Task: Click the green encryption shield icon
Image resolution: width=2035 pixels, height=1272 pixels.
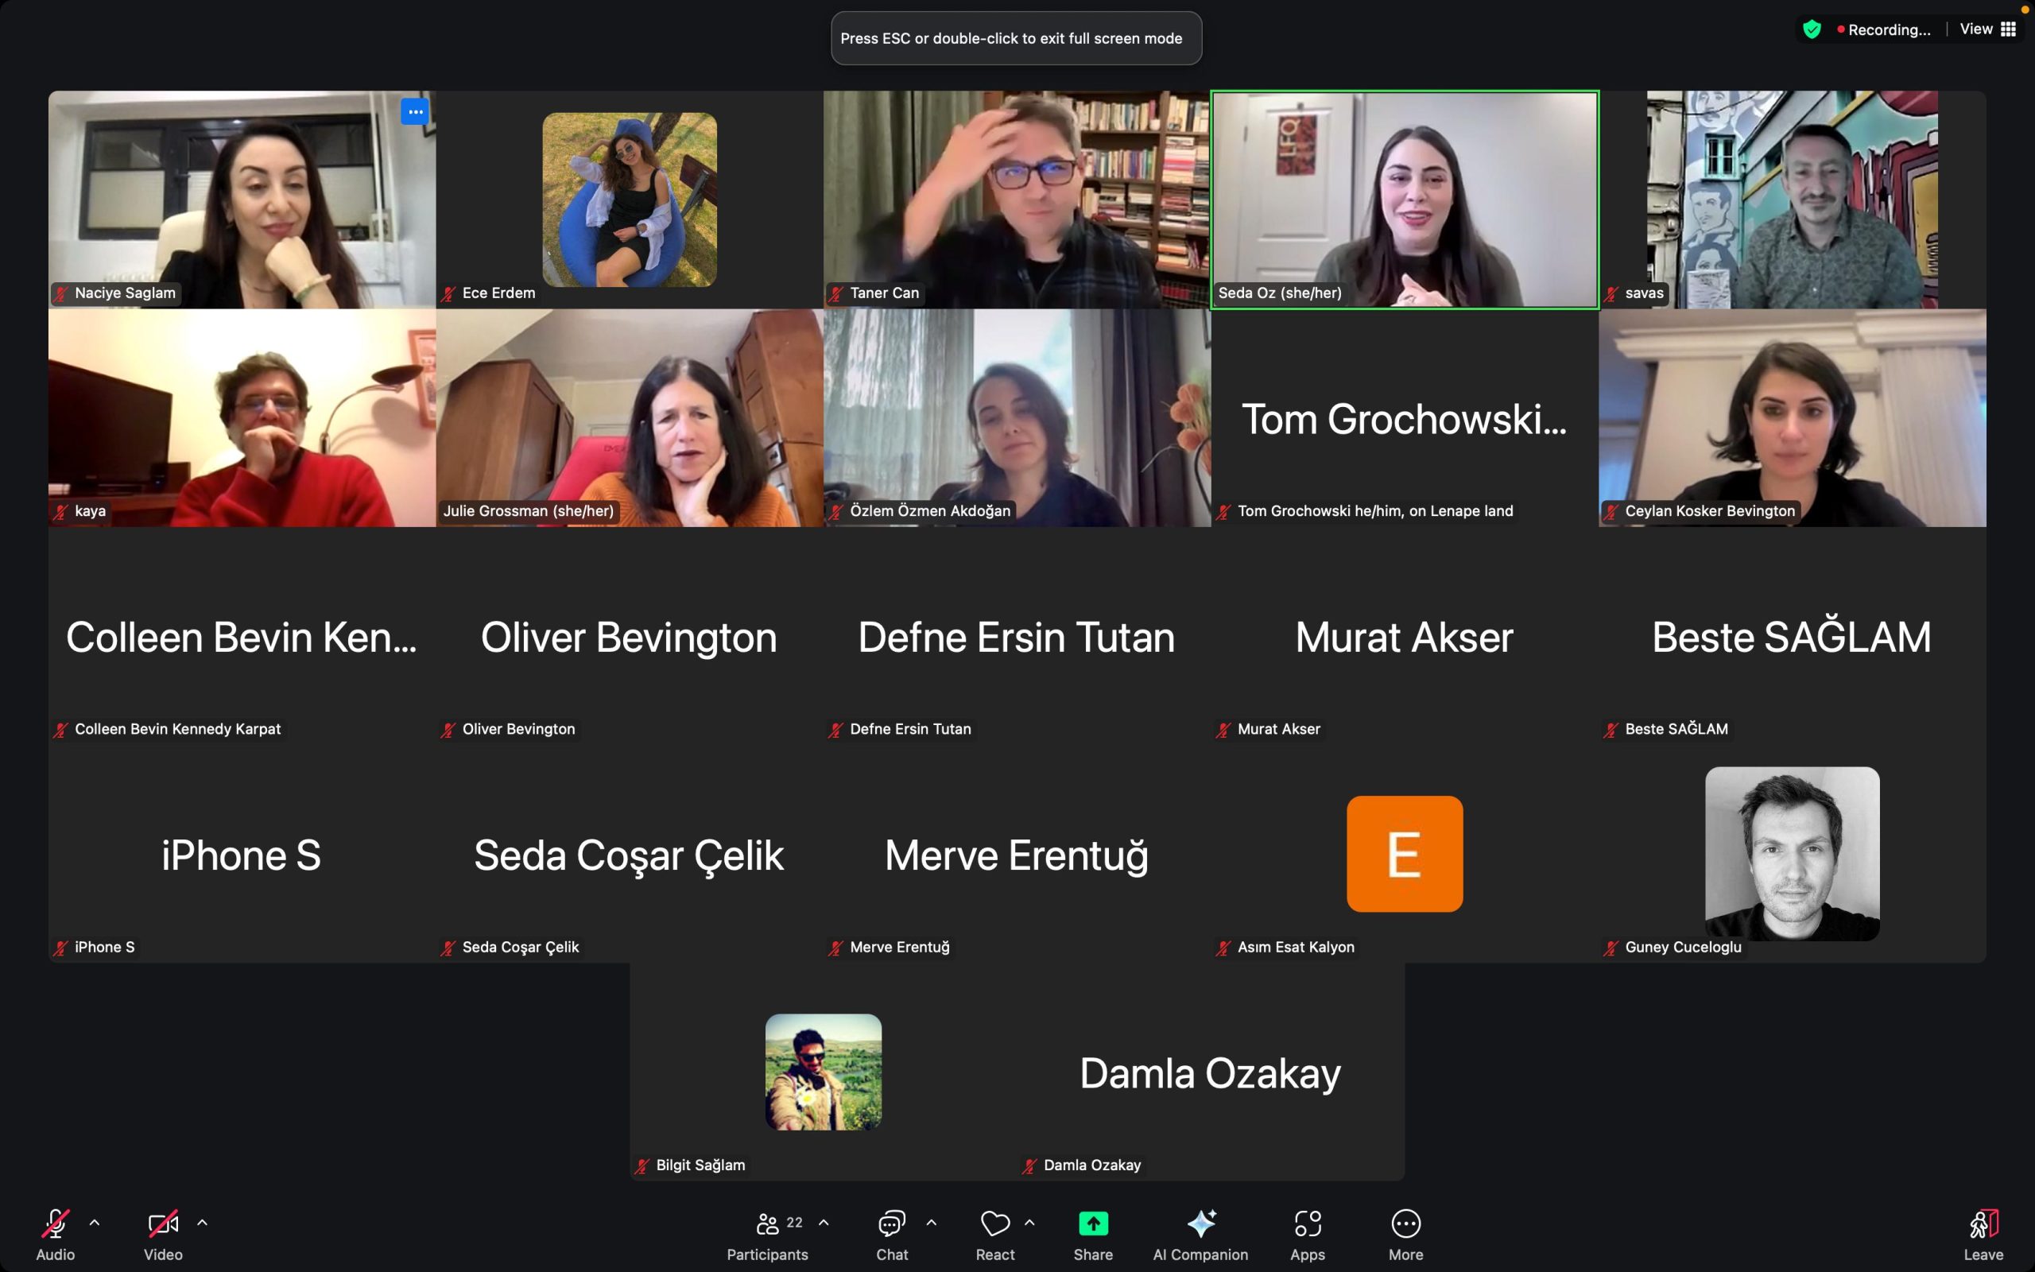Action: [1812, 29]
